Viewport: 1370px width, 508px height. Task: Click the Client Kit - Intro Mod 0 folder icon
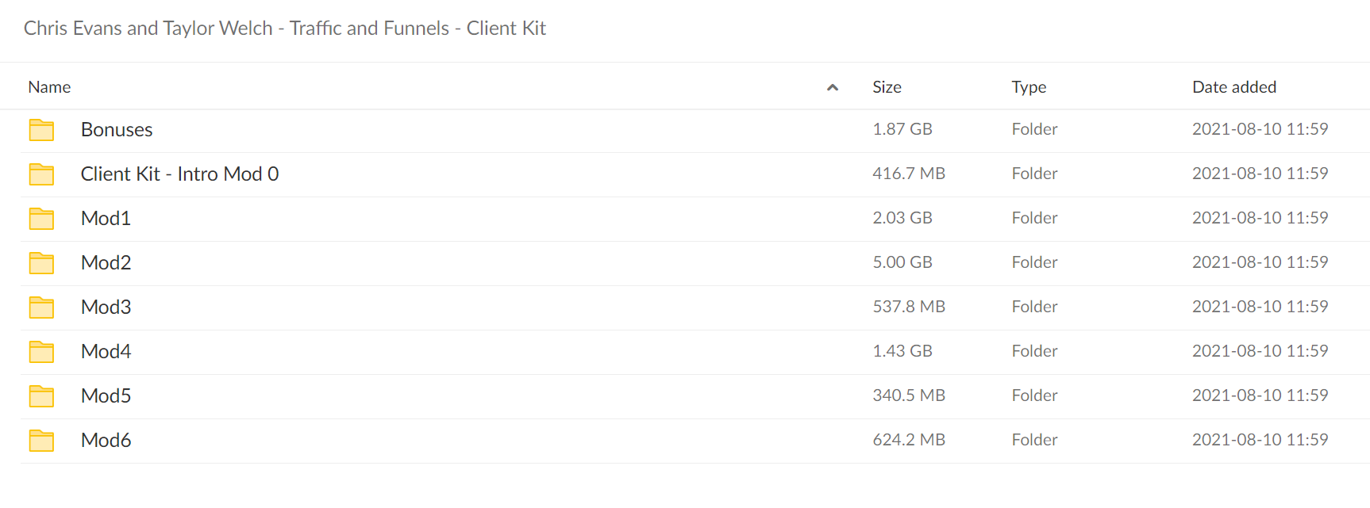coord(41,174)
